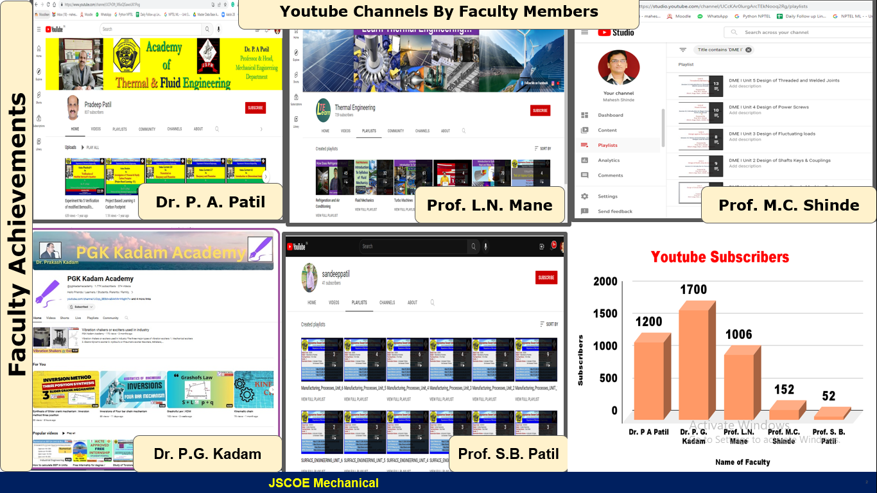Click WhatsApp bookmark in Studio browser bar

tap(714, 16)
